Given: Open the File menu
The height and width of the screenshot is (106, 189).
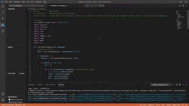Looking at the screenshot, I should tap(6, 2).
